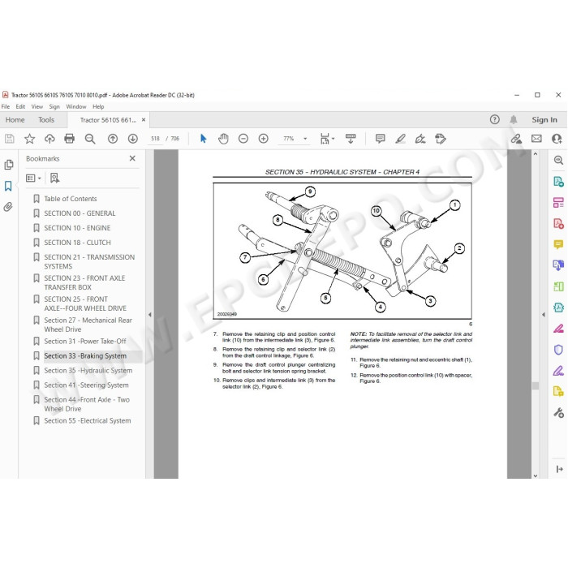Open Fill & Sign tool in right pane
The height and width of the screenshot is (568, 568).
pos(558,371)
